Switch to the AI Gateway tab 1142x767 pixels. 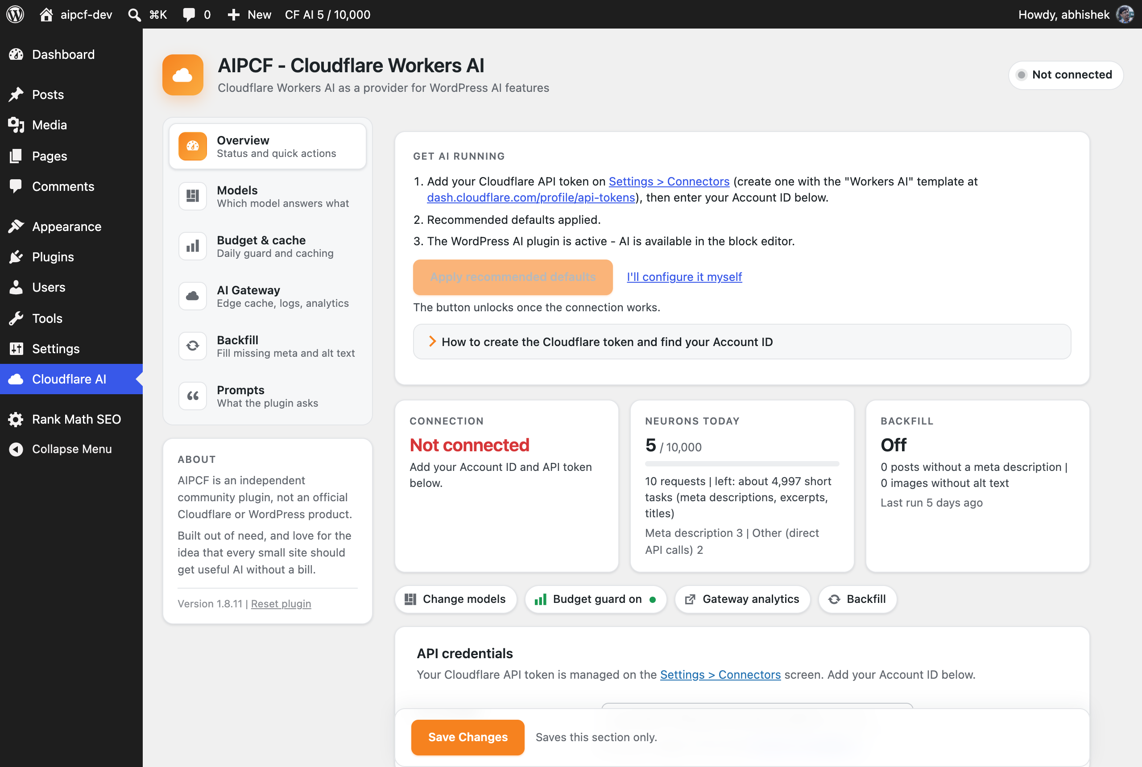268,296
